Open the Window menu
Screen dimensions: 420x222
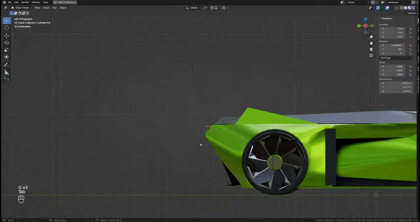(36, 2)
